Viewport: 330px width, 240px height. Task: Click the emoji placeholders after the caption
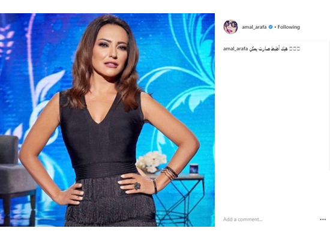click(295, 49)
